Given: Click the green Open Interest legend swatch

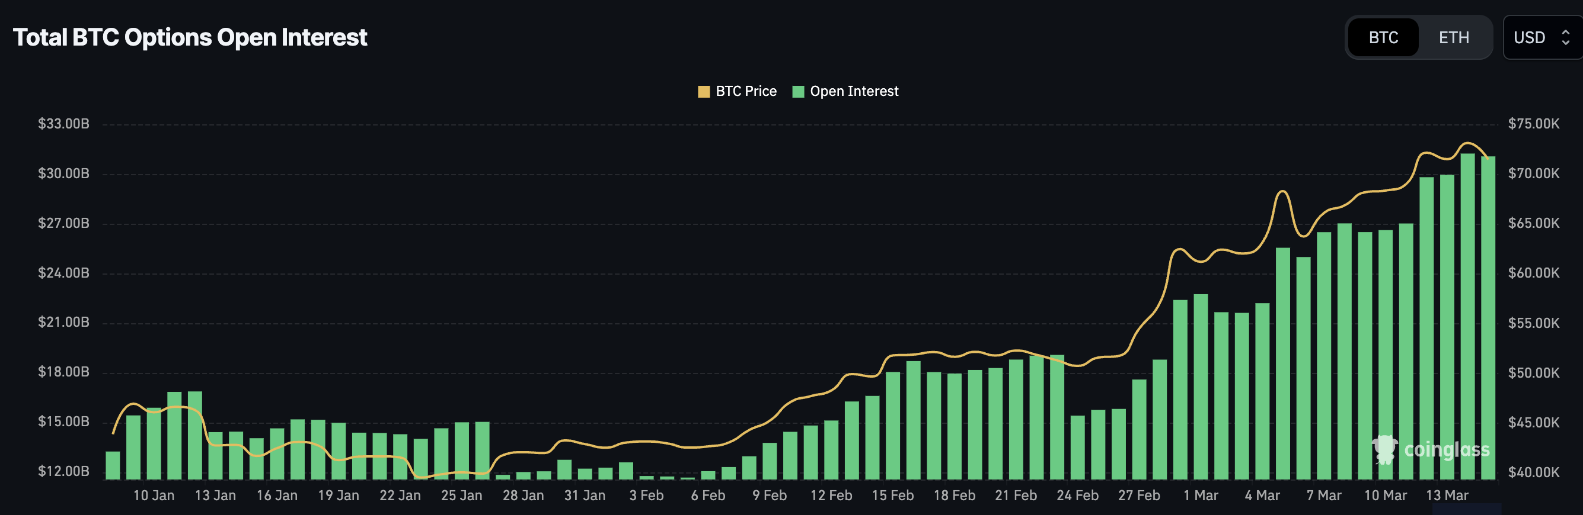Looking at the screenshot, I should pyautogui.click(x=798, y=92).
